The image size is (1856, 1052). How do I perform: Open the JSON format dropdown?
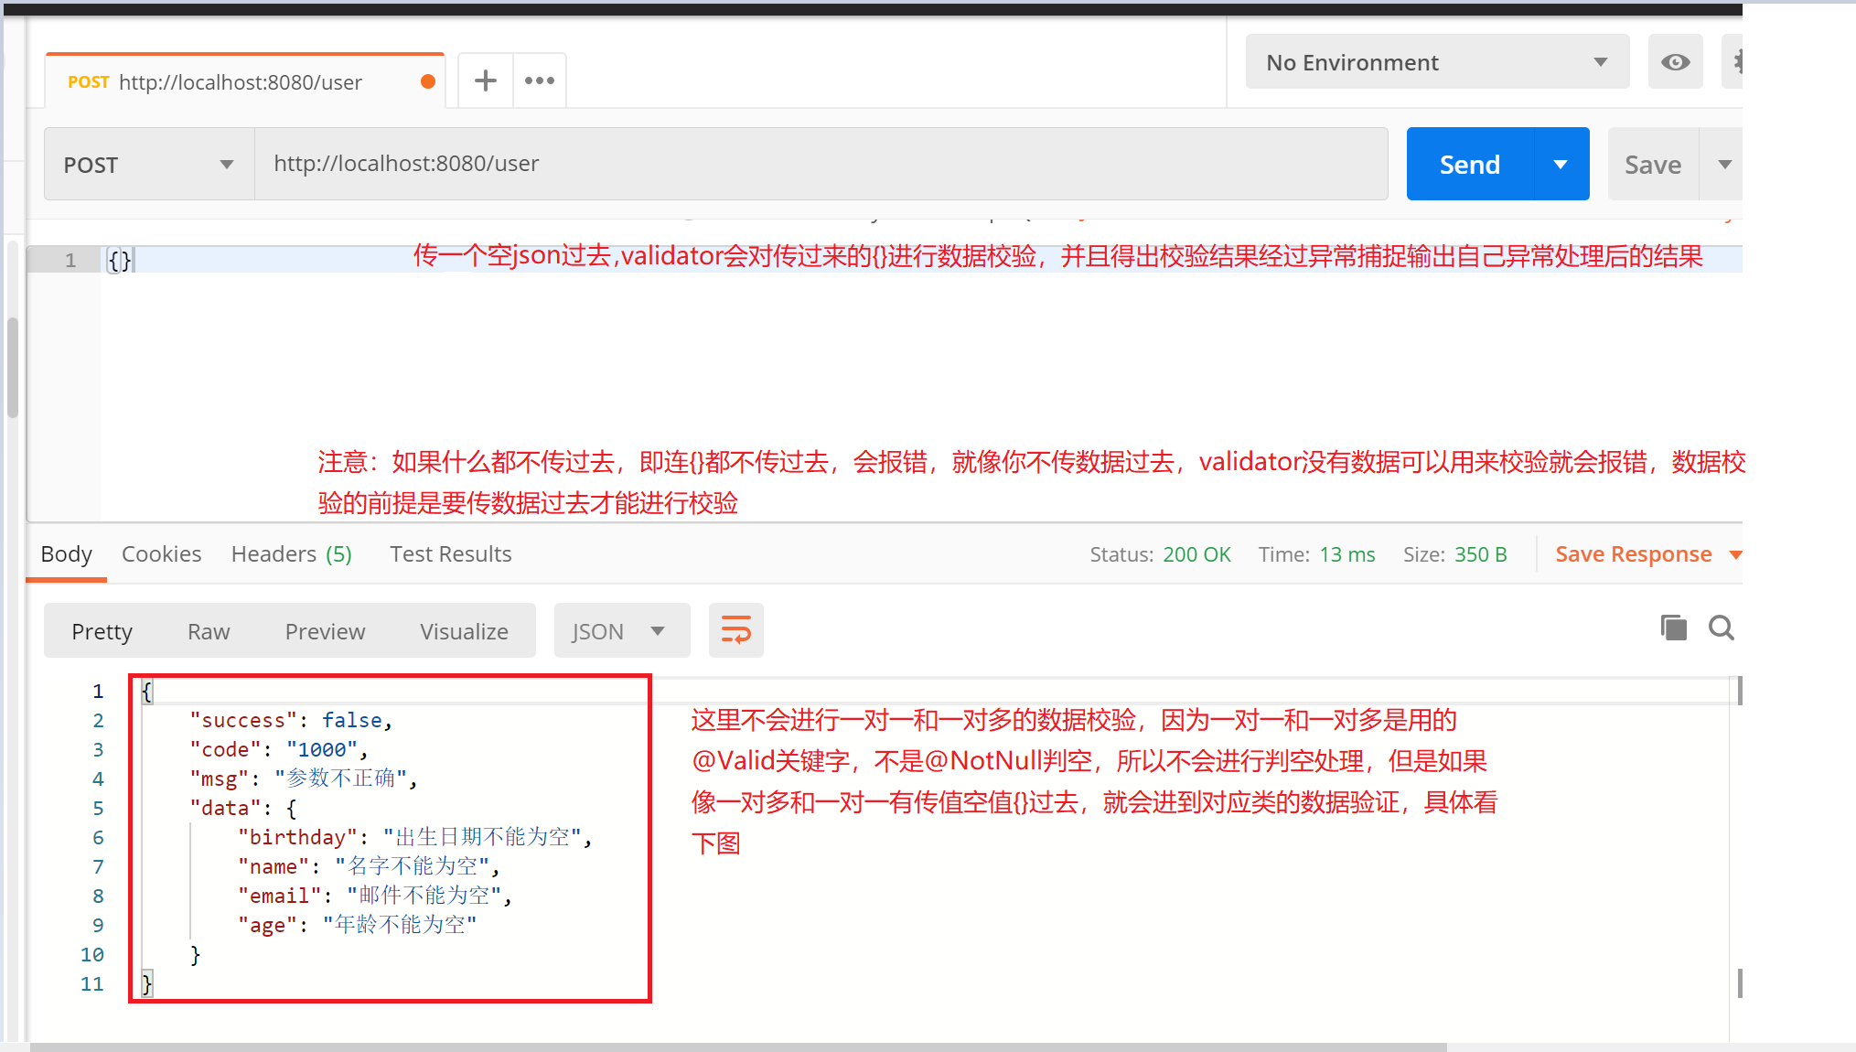[x=620, y=631]
